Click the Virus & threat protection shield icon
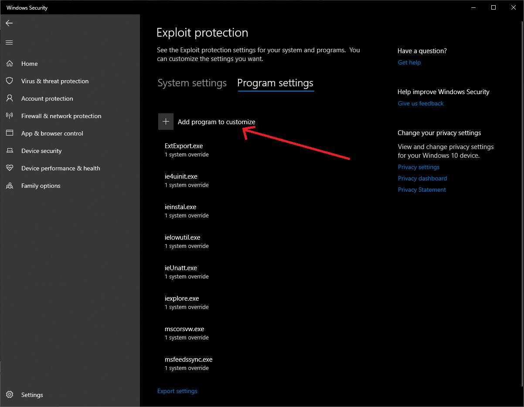524x407 pixels. click(x=10, y=81)
